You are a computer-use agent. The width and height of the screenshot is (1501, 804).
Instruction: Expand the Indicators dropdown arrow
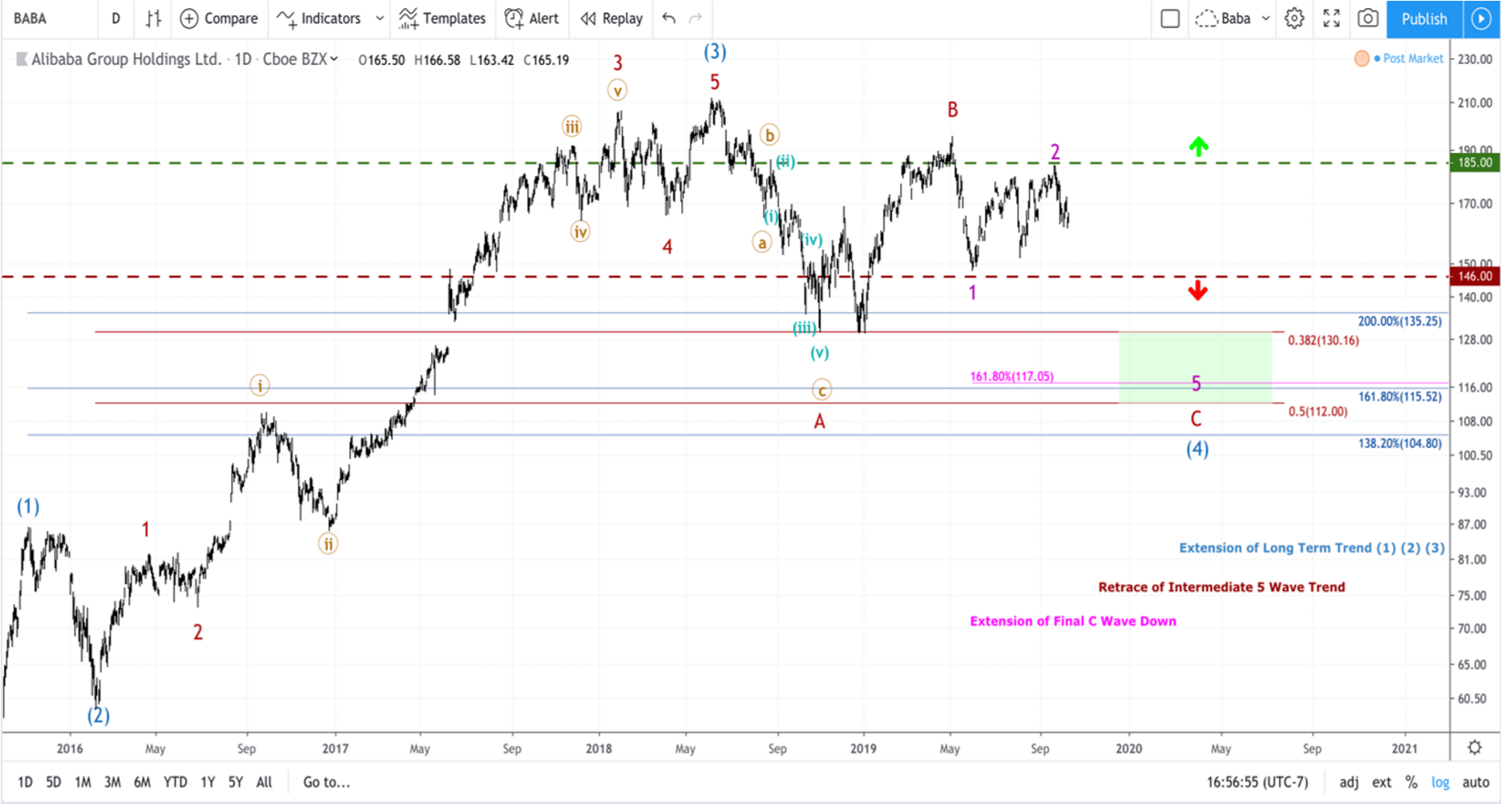click(380, 18)
